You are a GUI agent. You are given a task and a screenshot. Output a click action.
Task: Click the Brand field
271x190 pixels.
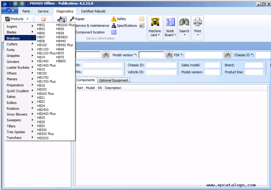(254, 65)
